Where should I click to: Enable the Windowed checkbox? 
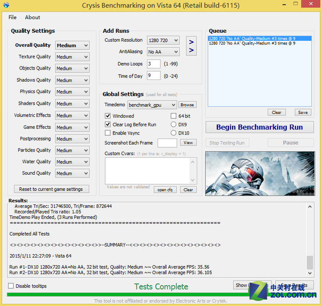(108, 116)
